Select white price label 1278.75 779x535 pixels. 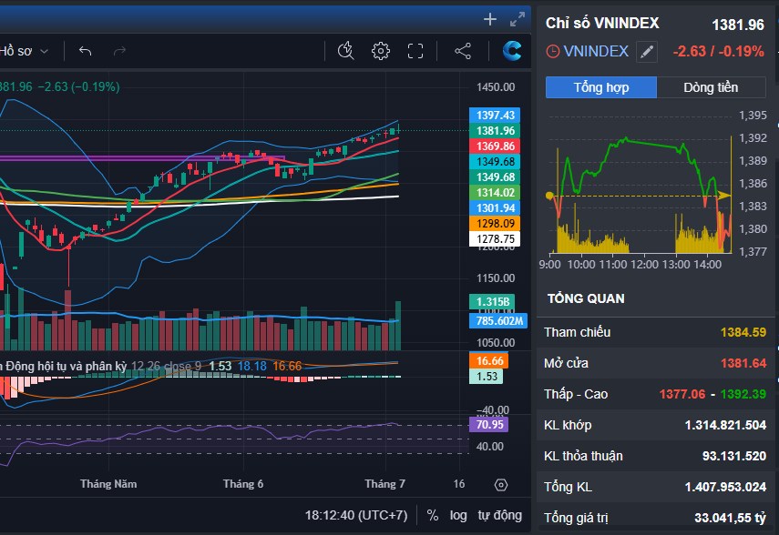495,238
